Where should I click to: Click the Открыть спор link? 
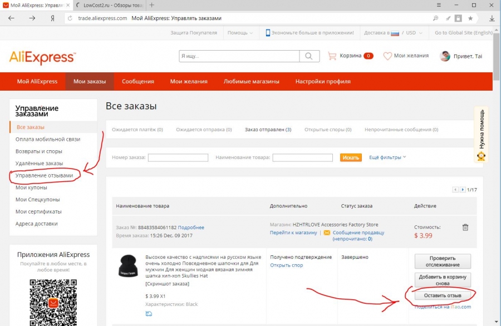coord(286,265)
